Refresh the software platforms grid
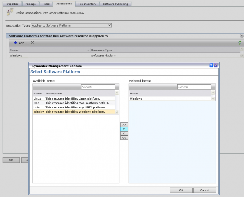 240,43
